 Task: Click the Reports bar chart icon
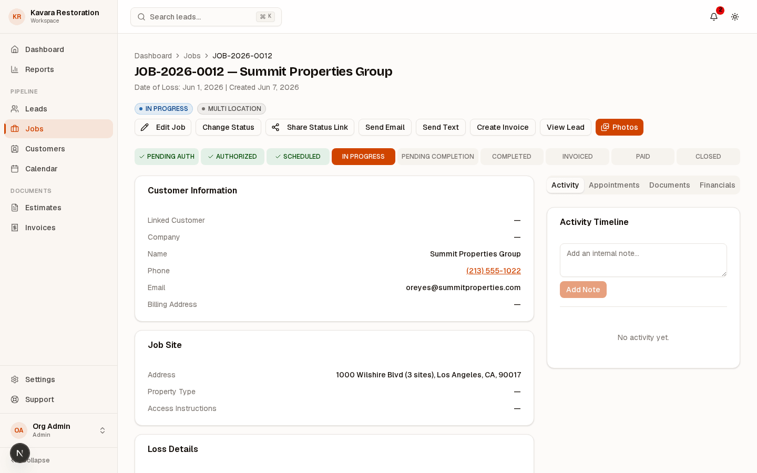coord(15,69)
